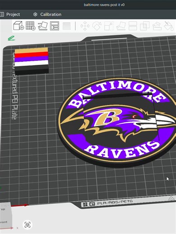Select the Scale tool

(x=109, y=26)
